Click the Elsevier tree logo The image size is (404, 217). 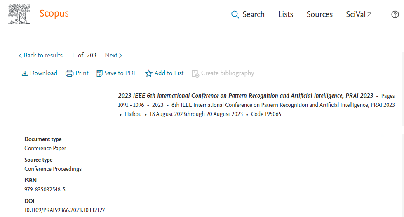[x=19, y=14]
